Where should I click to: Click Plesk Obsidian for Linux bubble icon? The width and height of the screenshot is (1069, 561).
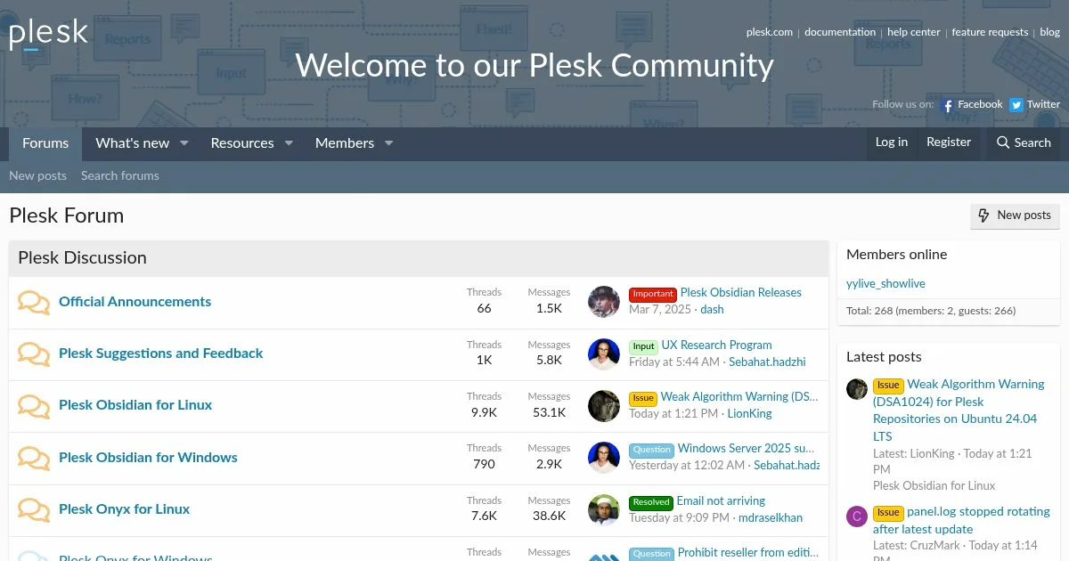click(34, 406)
